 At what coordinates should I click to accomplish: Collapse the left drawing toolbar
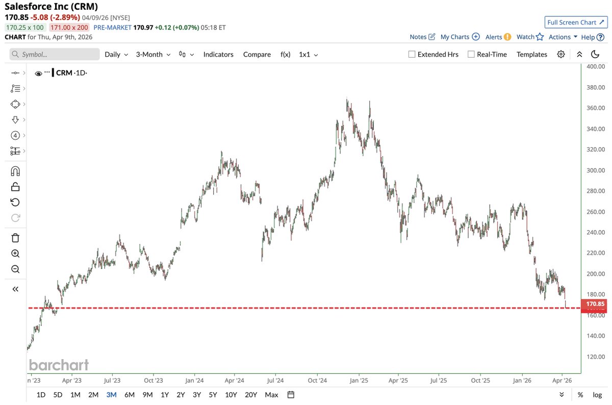tap(15, 289)
